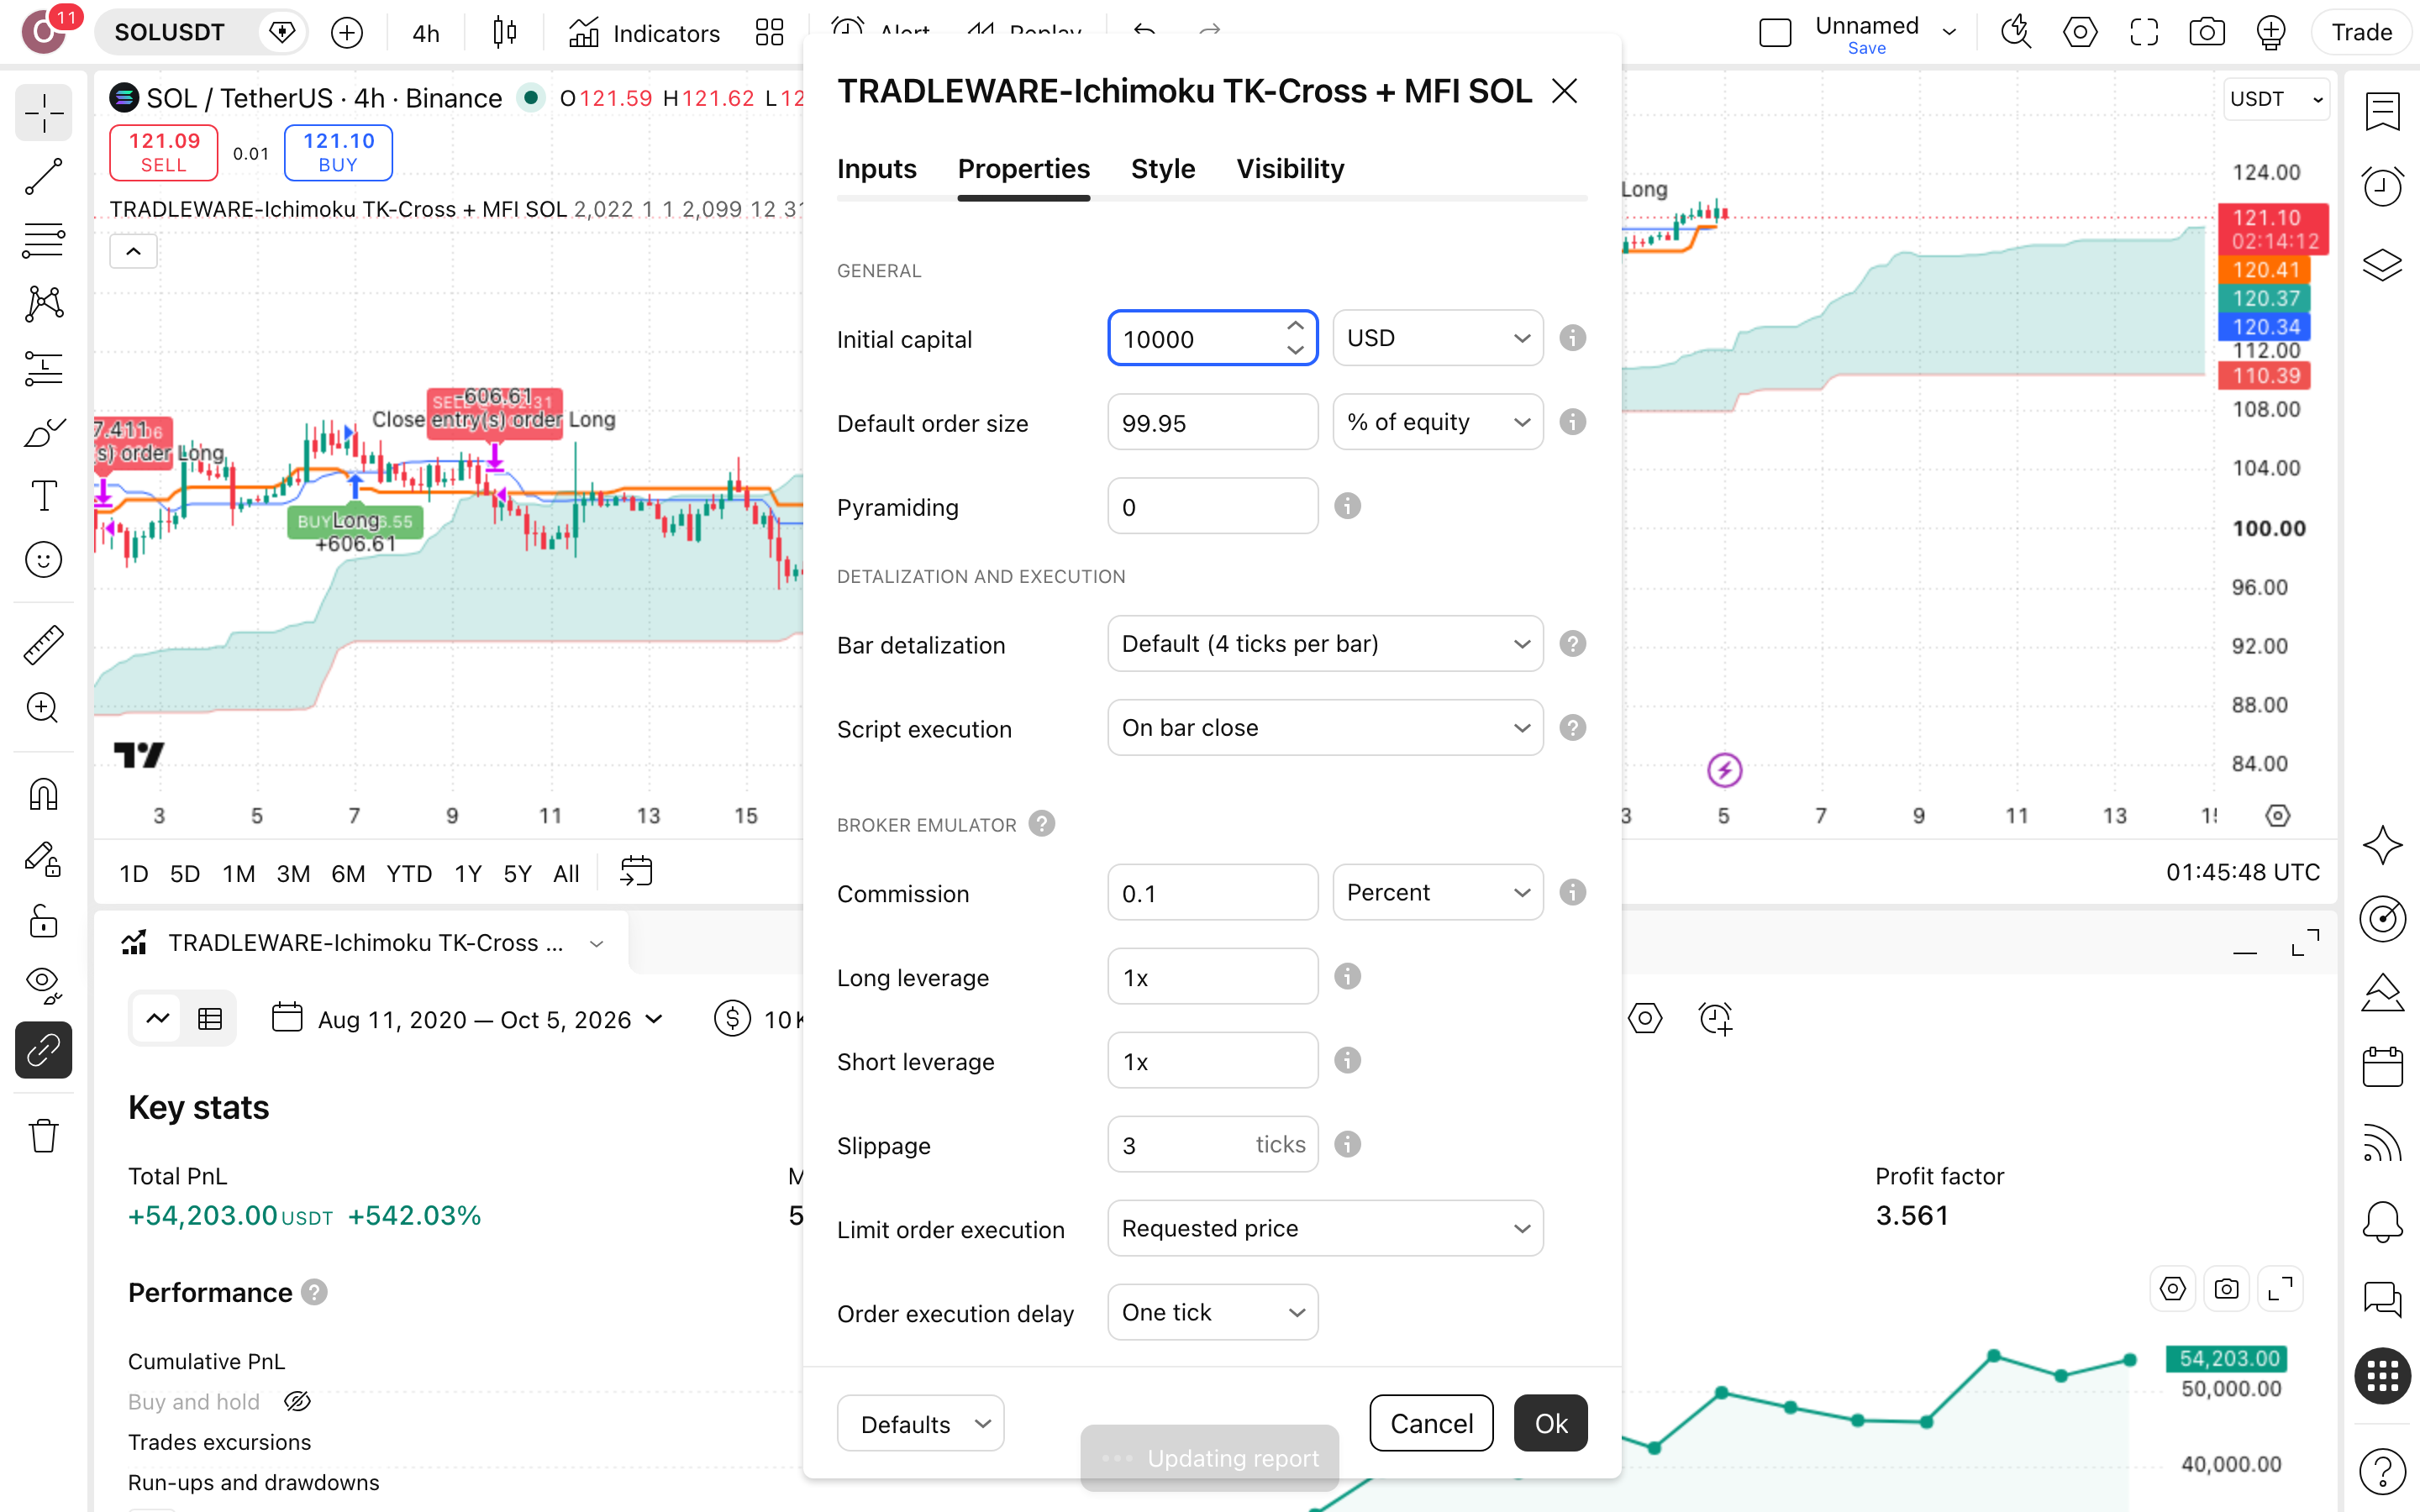Open the Indicators button
Screen dimensions: 2420x1512
coord(644,33)
